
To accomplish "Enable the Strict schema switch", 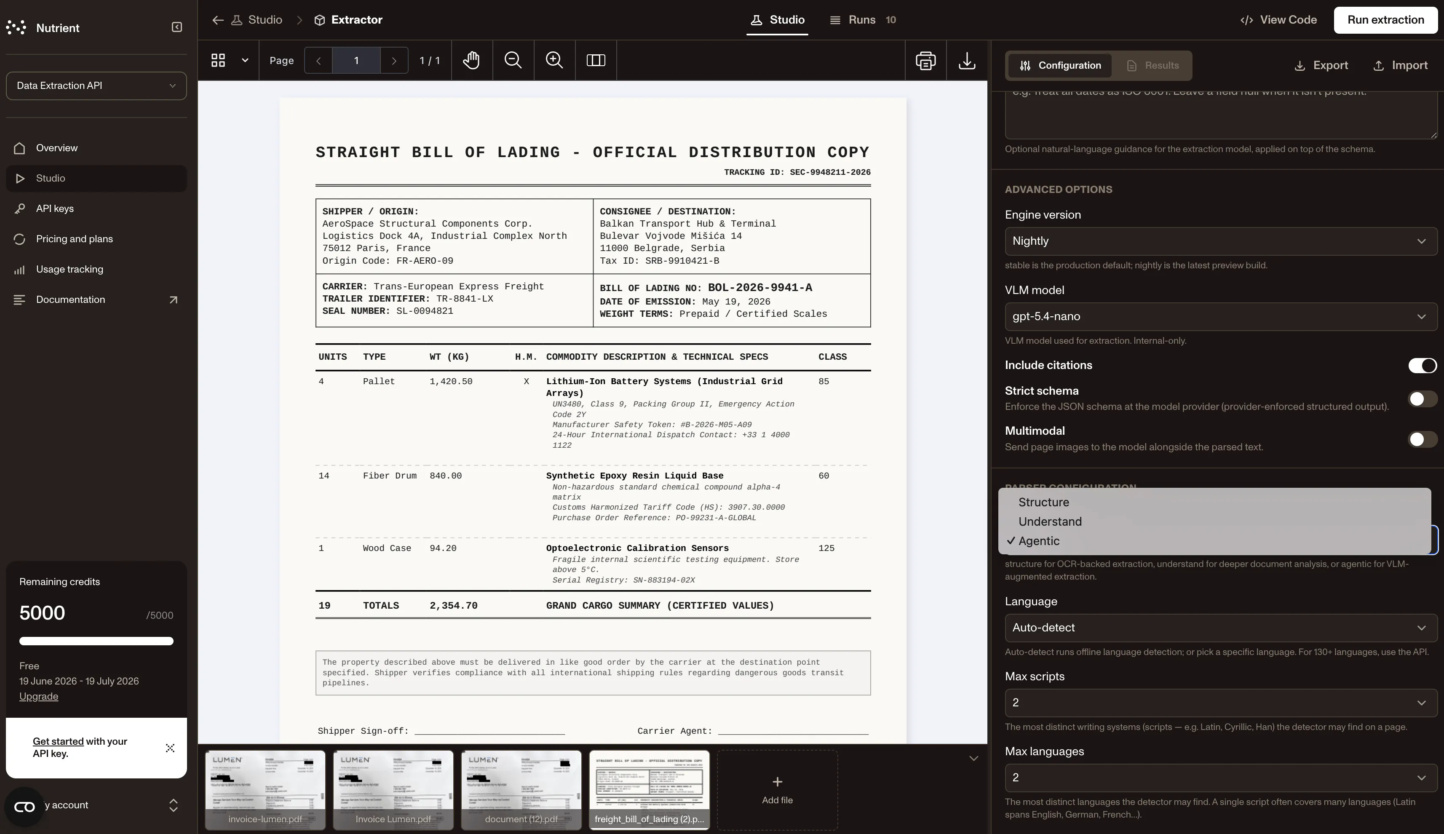I will tap(1422, 398).
